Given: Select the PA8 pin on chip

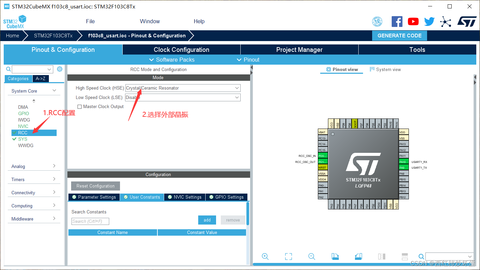Looking at the screenshot, I should 403,174.
